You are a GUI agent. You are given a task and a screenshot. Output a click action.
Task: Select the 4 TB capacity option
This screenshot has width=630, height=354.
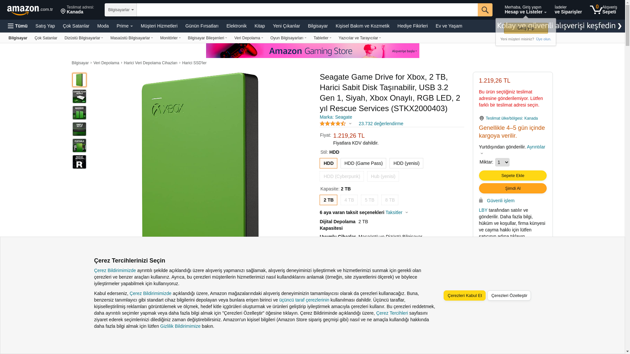[x=349, y=200]
